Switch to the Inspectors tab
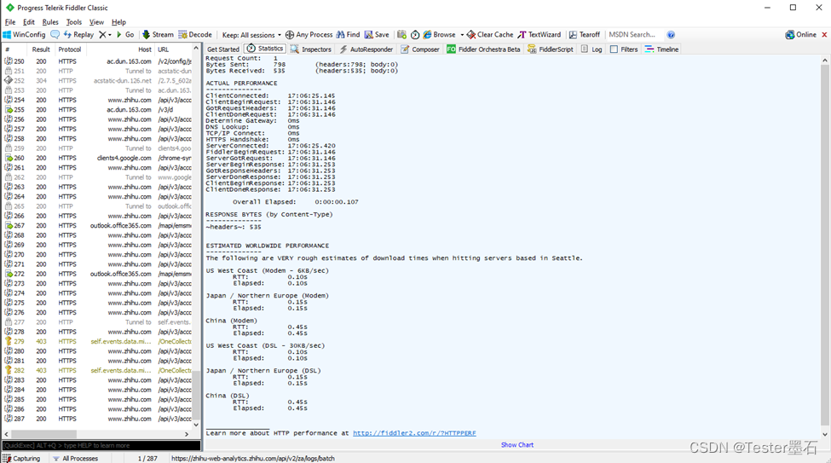831x463 pixels. click(x=311, y=49)
